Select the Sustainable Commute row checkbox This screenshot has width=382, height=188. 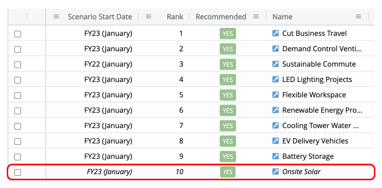click(17, 65)
